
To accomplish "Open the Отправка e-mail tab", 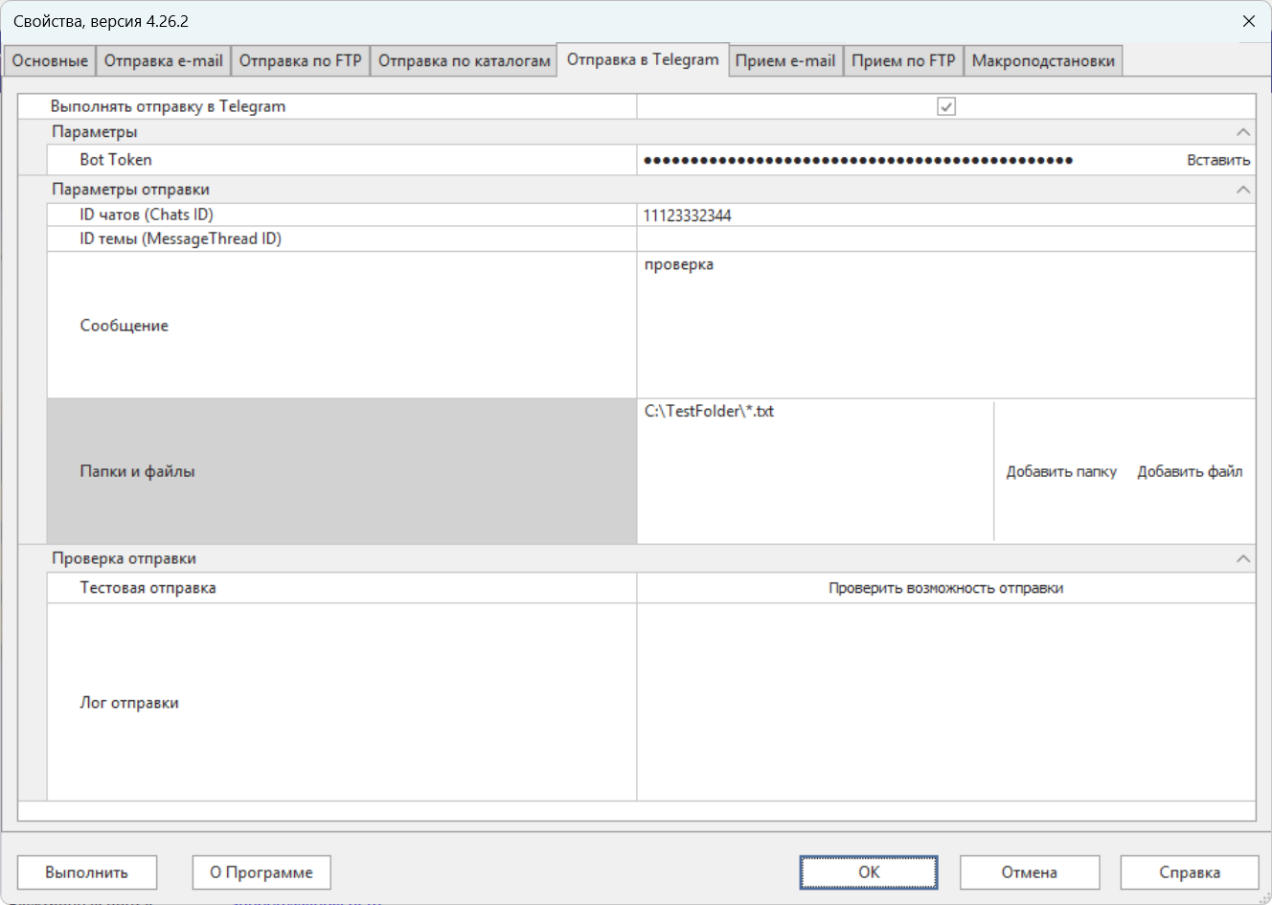I will [x=163, y=61].
